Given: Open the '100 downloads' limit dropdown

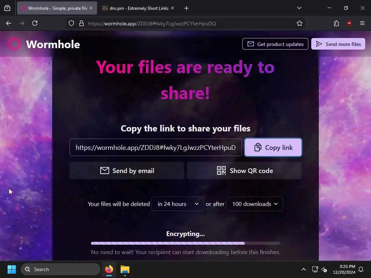Looking at the screenshot, I should pos(254,204).
